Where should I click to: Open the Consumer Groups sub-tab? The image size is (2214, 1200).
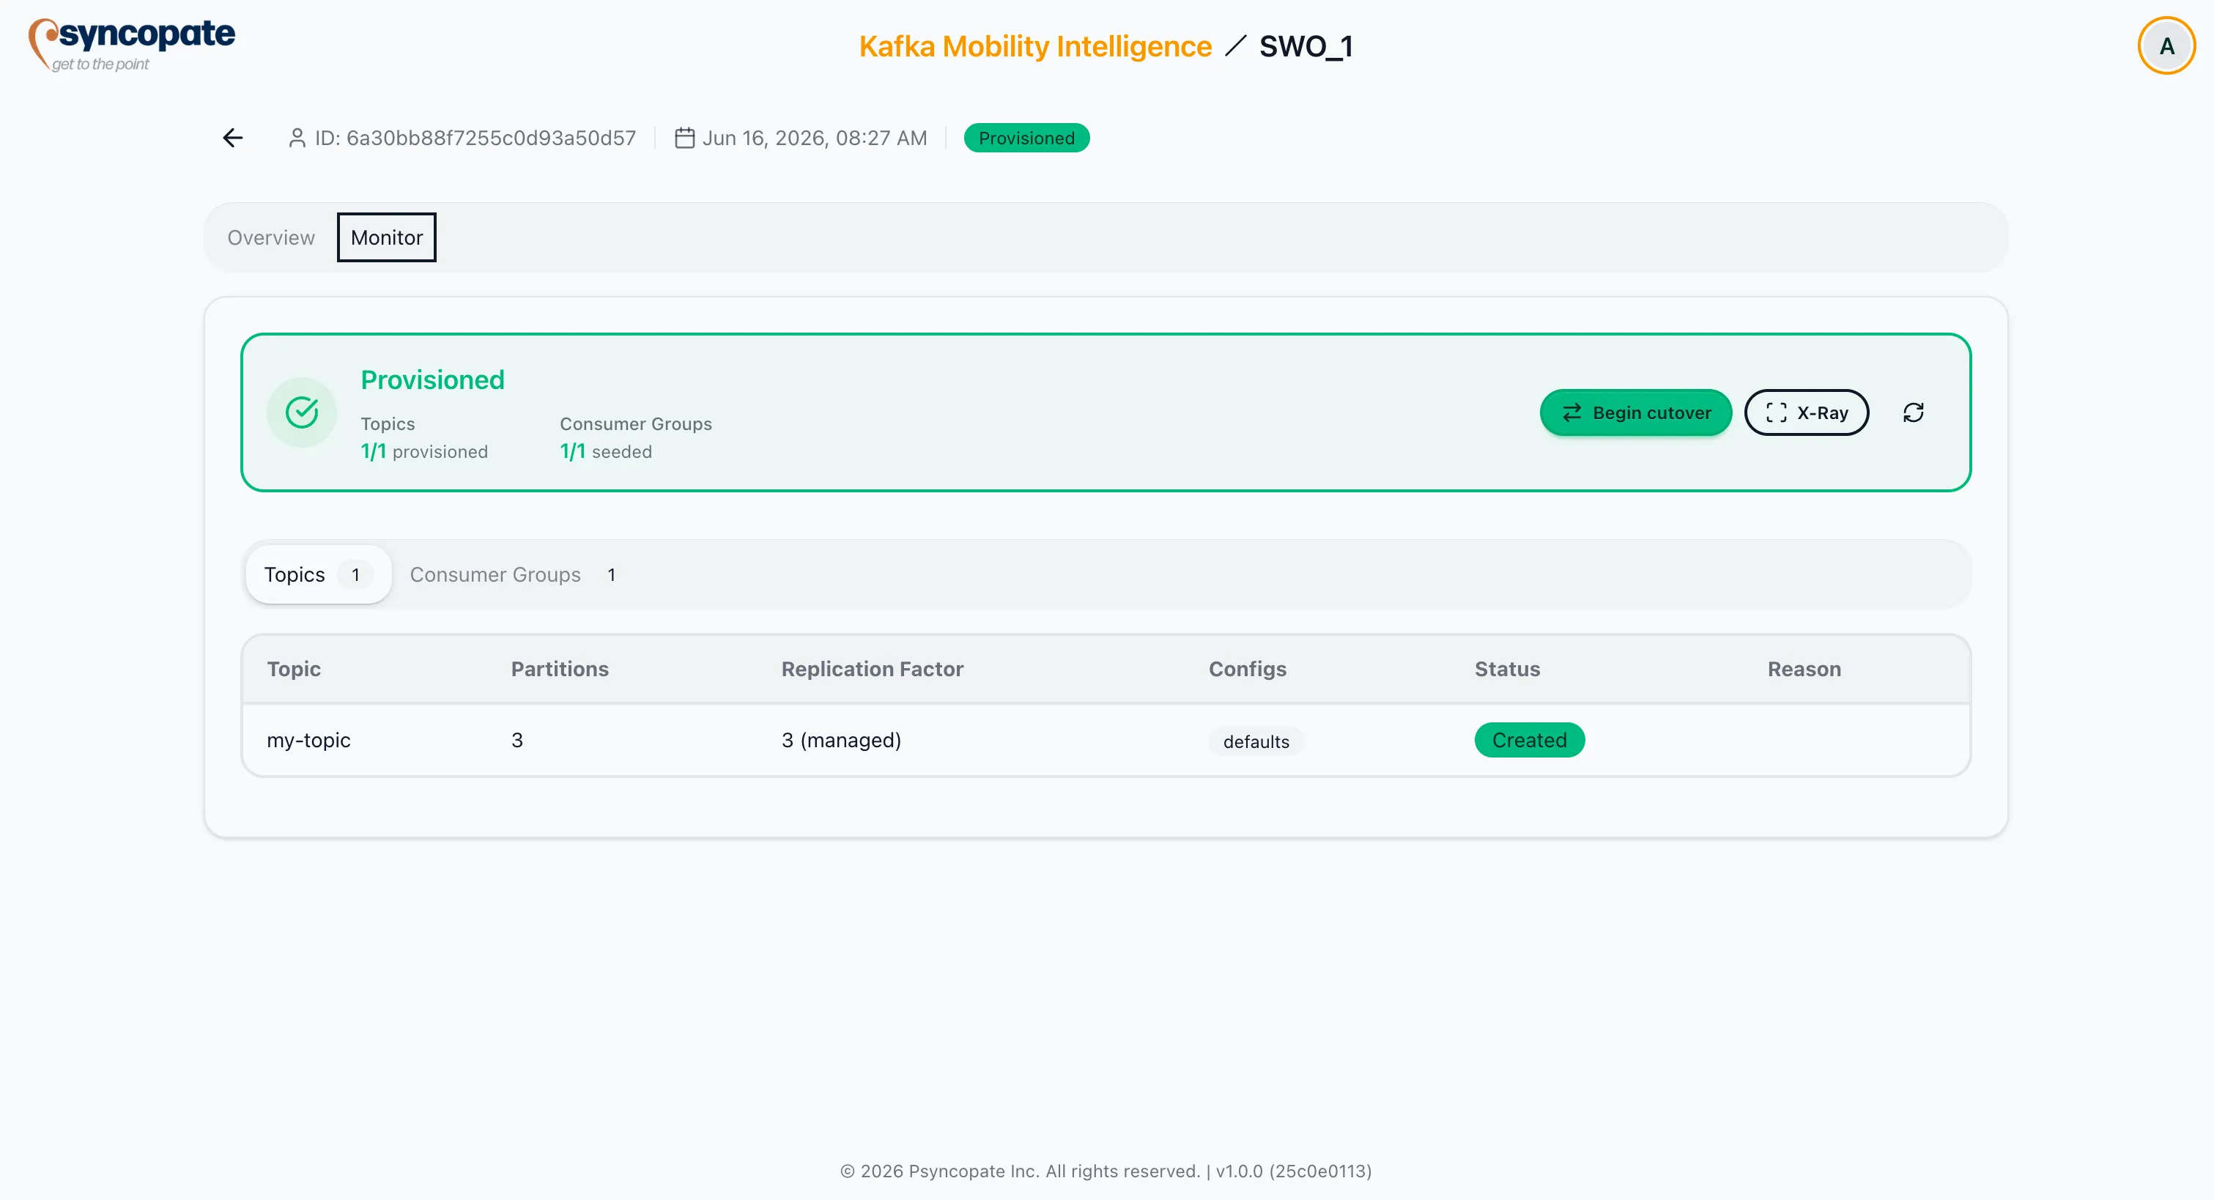pos(513,574)
